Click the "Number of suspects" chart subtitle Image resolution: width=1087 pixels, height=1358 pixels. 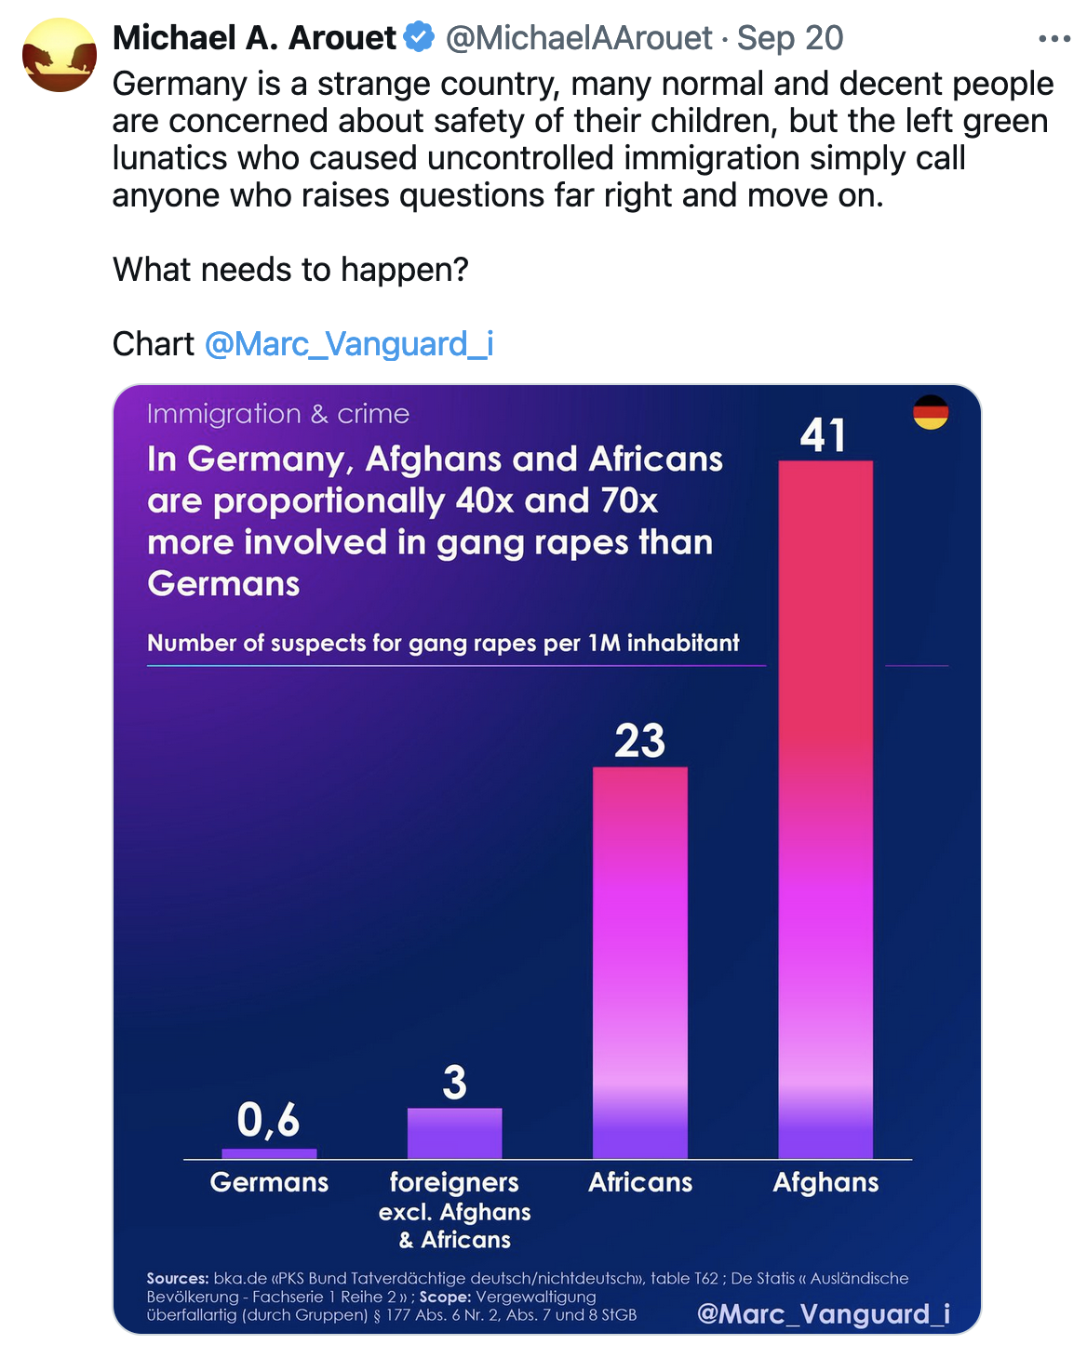[443, 643]
